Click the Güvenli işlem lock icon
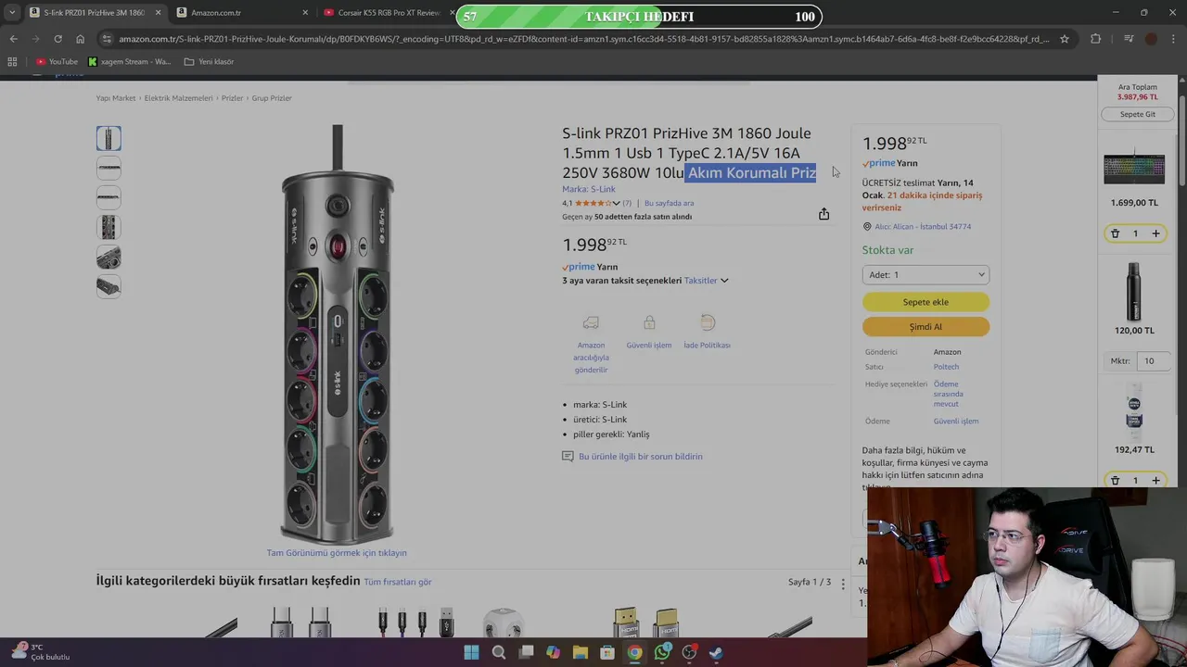Screen dimensions: 1187x667 coord(649,323)
